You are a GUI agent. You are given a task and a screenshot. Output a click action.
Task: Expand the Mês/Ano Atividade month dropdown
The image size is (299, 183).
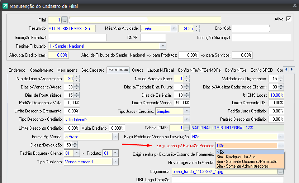coord(174,28)
